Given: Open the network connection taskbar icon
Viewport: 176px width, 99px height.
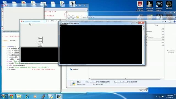Looking at the screenshot, I should pos(43,97).
